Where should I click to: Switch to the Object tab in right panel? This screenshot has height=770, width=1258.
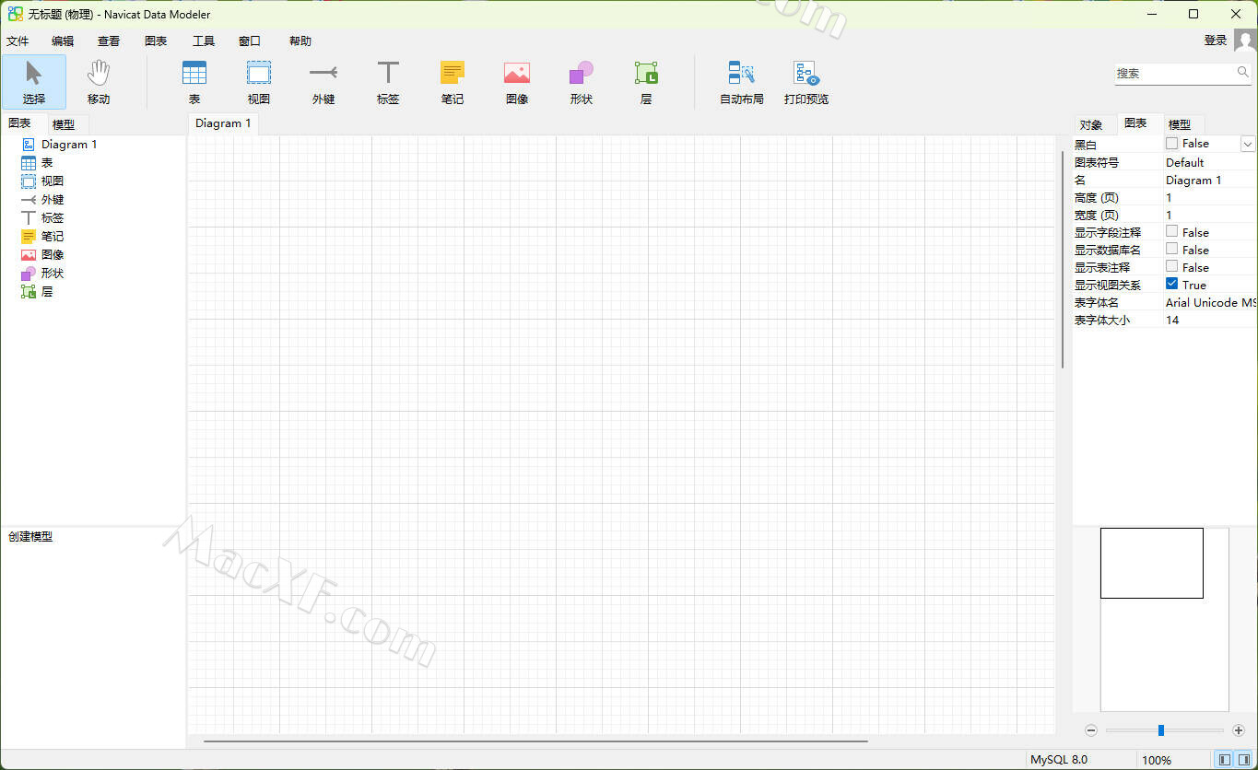(x=1091, y=125)
